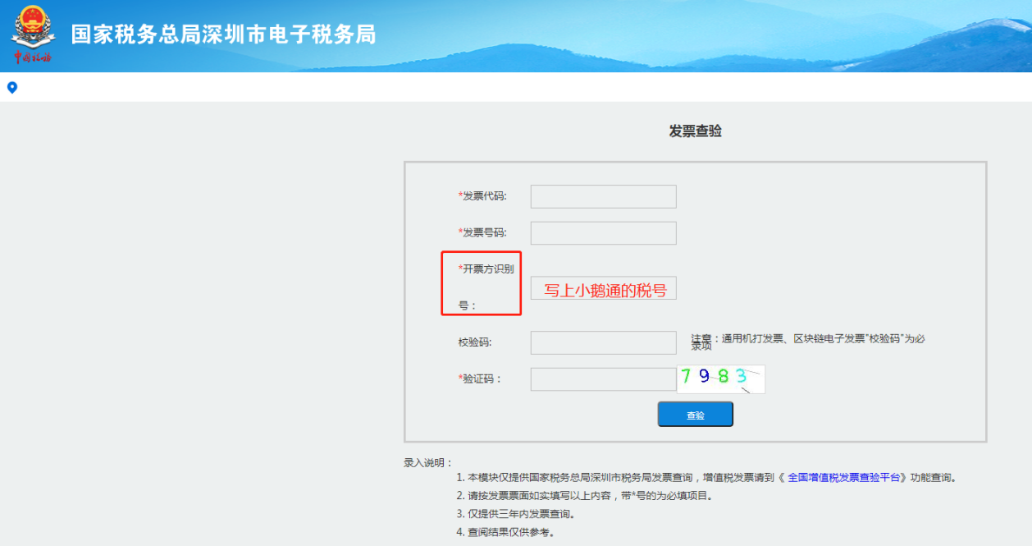Viewport: 1032px width, 546px height.
Task: Click the 校验码 label
Action: (475, 342)
